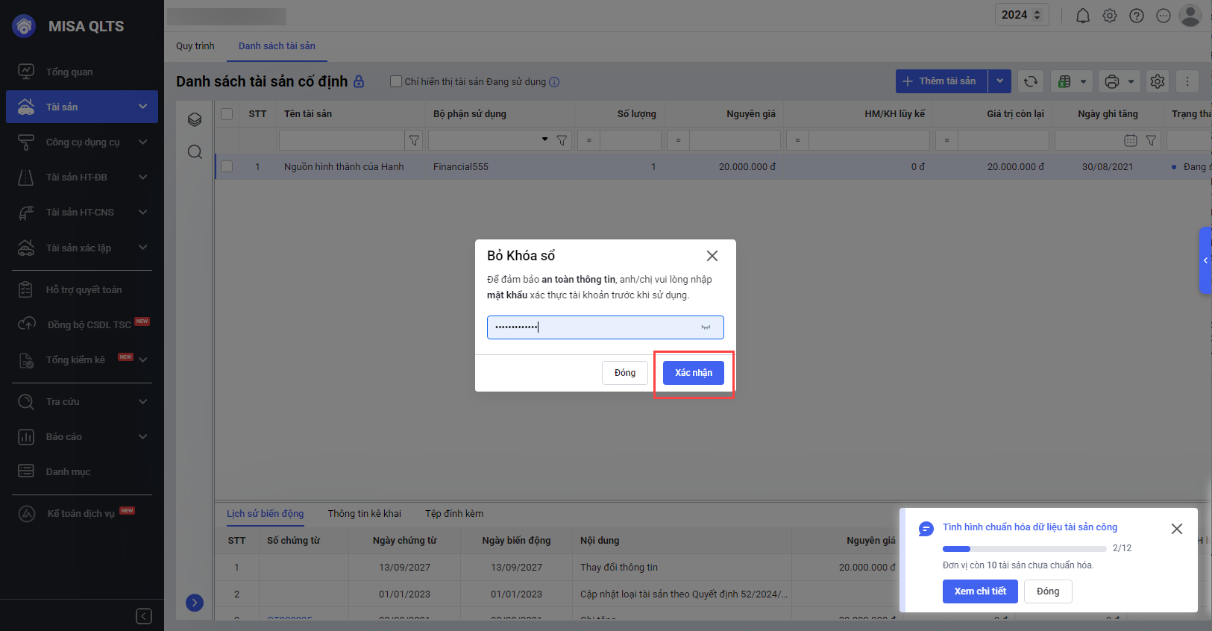This screenshot has width=1212, height=631.
Task: Click the Xác nhận button
Action: tap(693, 373)
